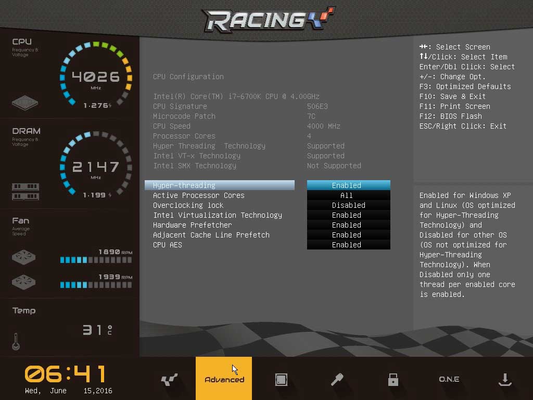Click the DRAM memory modules icon
This screenshot has height=400, width=533.
point(26,192)
